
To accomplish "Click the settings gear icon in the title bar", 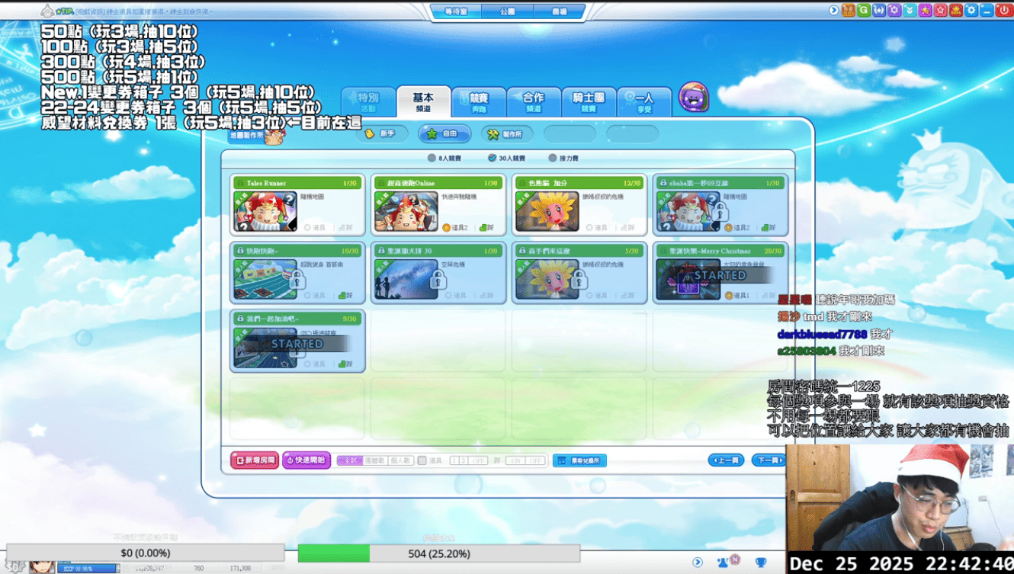I will pos(972,10).
